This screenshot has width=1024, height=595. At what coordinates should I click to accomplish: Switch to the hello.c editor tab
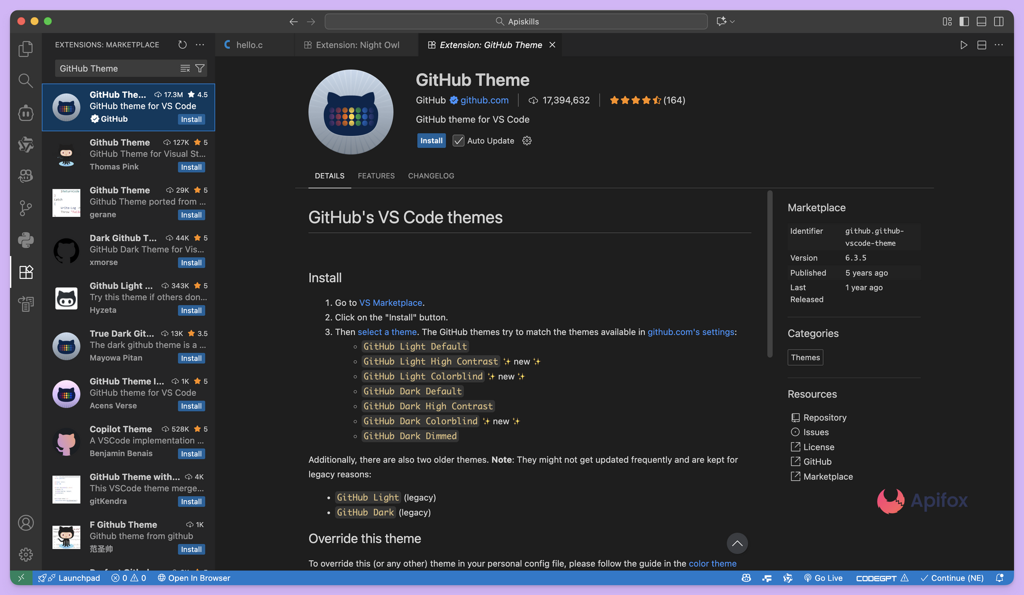coord(249,45)
